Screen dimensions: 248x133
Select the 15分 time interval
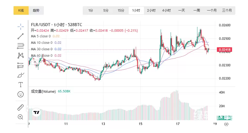click(121, 10)
